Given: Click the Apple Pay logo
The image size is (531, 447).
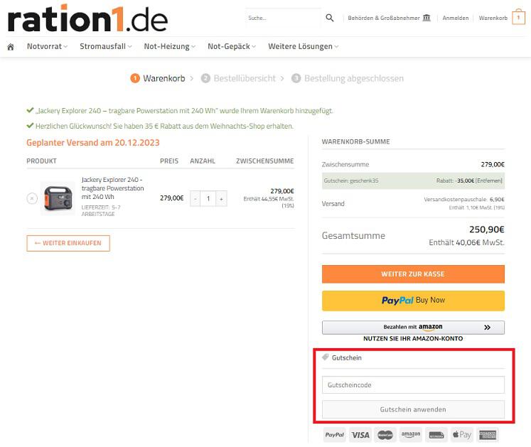Looking at the screenshot, I should pyautogui.click(x=462, y=435).
